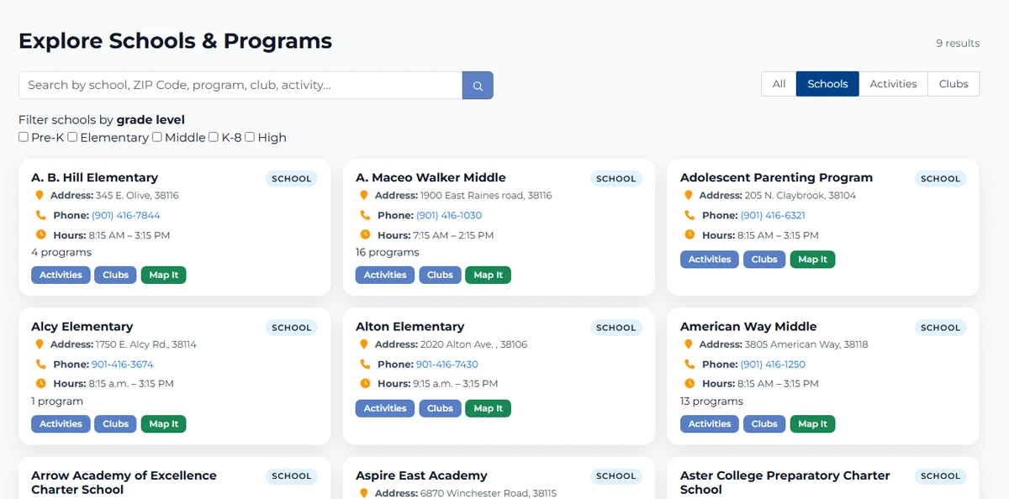Enable the High grade filter checkbox

pos(249,136)
